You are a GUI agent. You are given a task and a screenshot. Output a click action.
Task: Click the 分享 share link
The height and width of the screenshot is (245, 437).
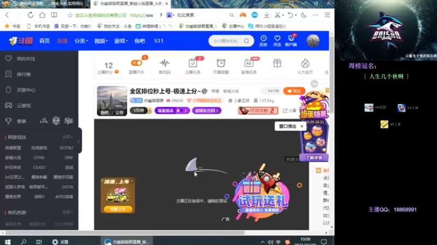pyautogui.click(x=290, y=111)
